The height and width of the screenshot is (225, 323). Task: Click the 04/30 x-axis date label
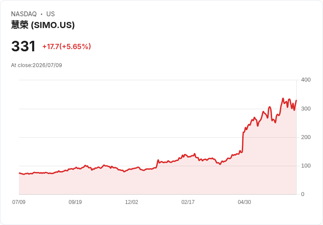click(x=244, y=202)
